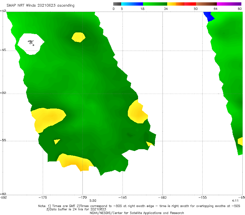The image size is (245, 215).
Task: Select the green 18–34 segment of the color bar
Action: 155,4
